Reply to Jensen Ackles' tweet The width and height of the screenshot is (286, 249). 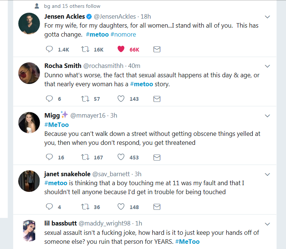point(49,49)
